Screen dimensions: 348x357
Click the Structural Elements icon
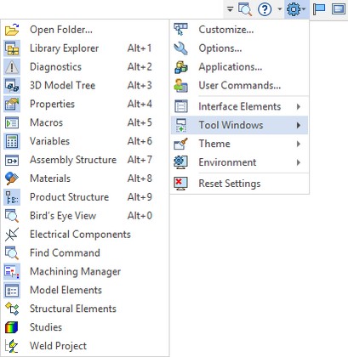(x=12, y=309)
